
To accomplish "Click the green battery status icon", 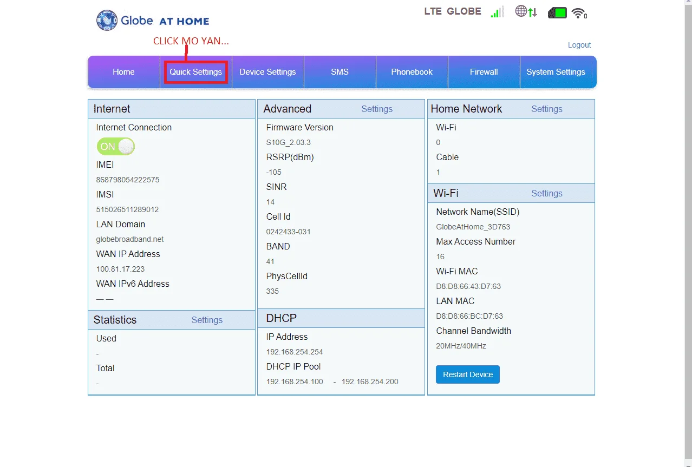I will coord(557,12).
